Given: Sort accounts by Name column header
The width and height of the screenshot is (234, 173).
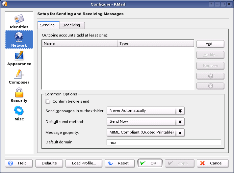Looking at the screenshot, I should pos(80,43).
